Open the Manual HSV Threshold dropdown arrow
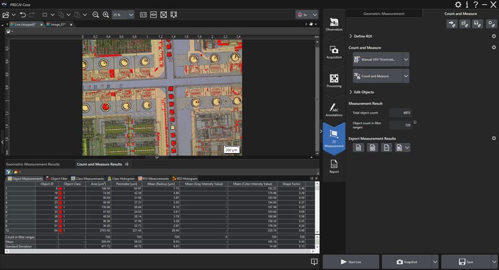The image size is (499, 270). pos(406,59)
